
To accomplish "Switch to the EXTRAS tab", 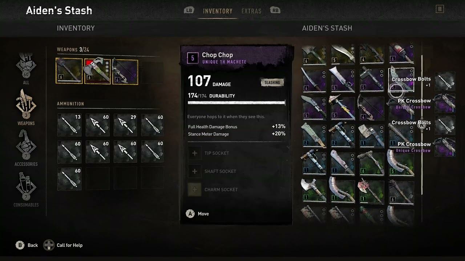I will [251, 11].
